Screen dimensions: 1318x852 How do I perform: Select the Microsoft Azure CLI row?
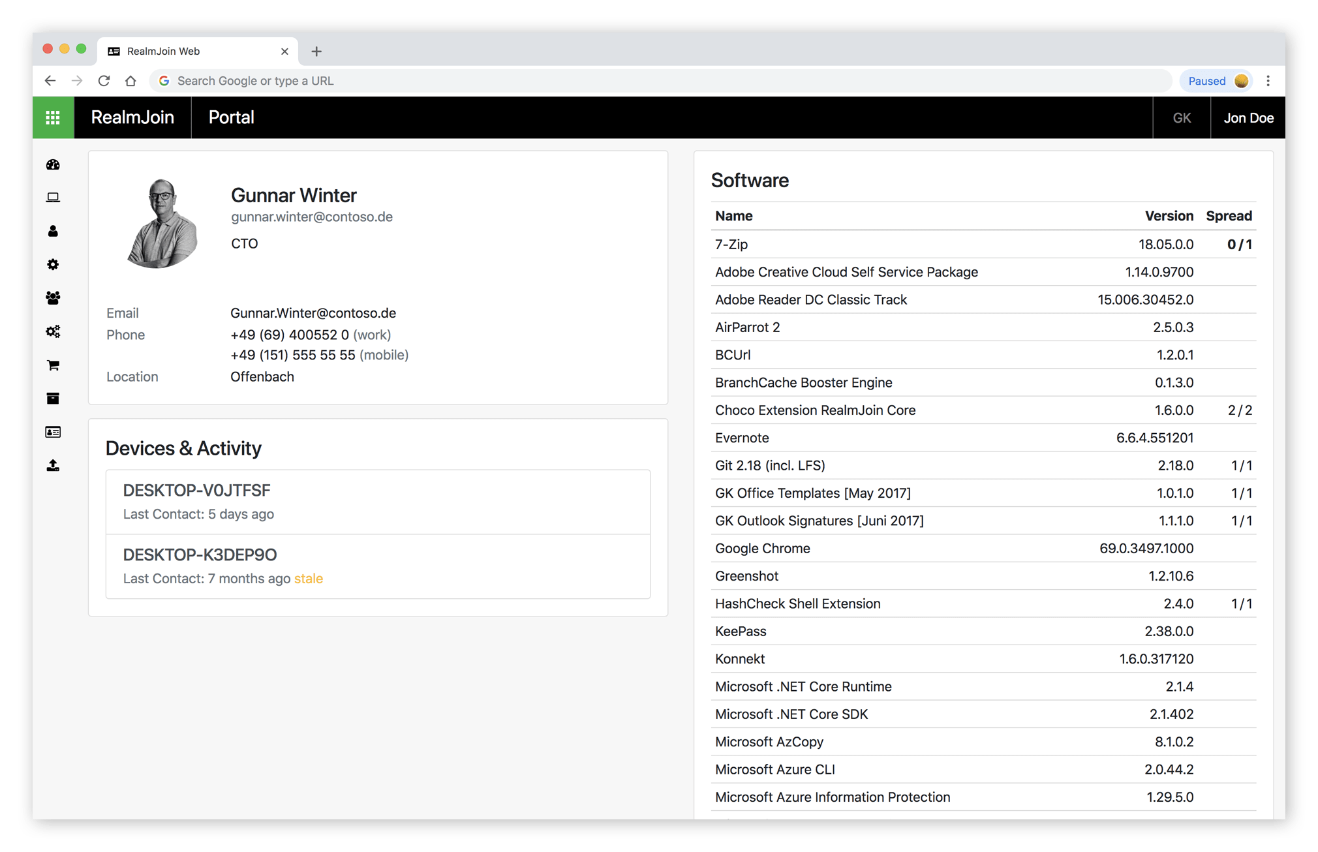click(x=983, y=769)
